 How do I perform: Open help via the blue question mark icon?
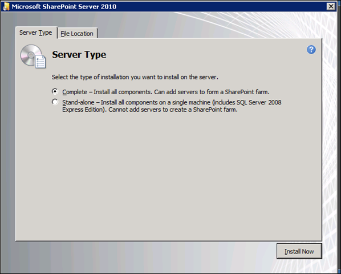(311, 50)
